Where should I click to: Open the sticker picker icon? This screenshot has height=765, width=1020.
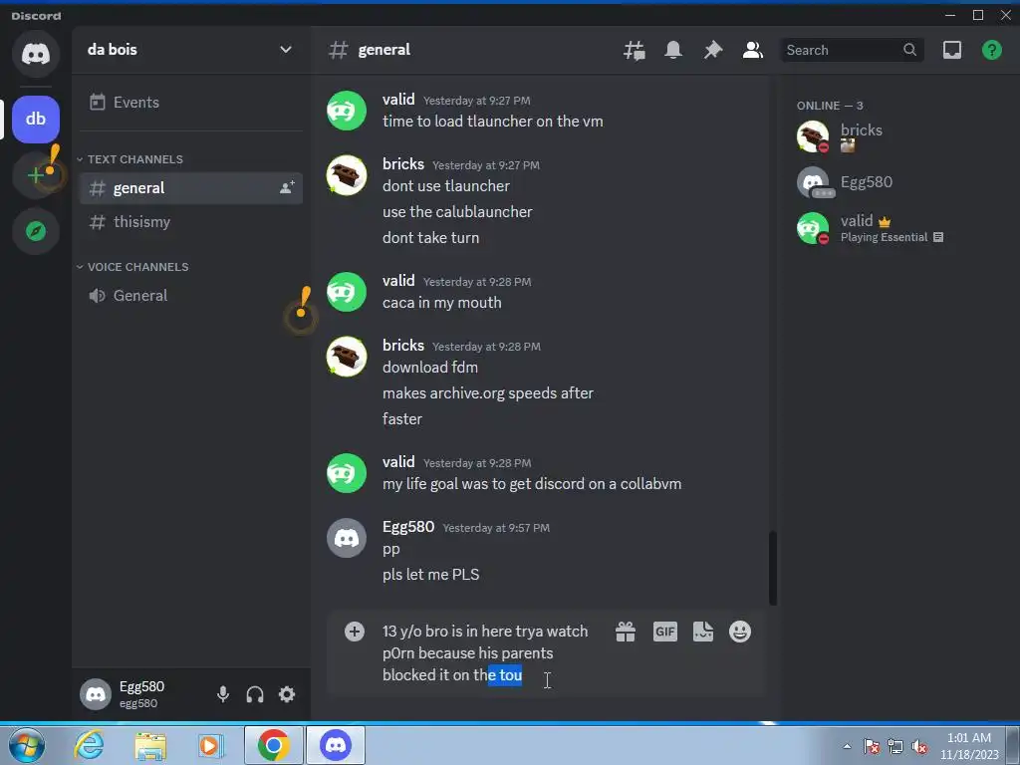click(x=703, y=631)
